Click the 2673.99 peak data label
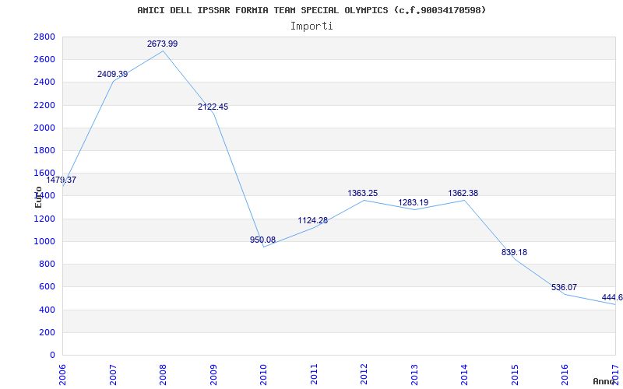 click(x=162, y=44)
